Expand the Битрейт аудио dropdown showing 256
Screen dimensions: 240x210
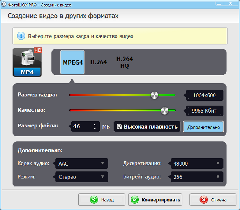pyautogui.click(x=197, y=177)
